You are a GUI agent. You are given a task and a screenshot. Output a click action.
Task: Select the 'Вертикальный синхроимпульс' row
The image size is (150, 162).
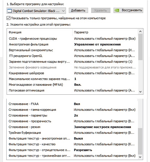click(x=72, y=50)
